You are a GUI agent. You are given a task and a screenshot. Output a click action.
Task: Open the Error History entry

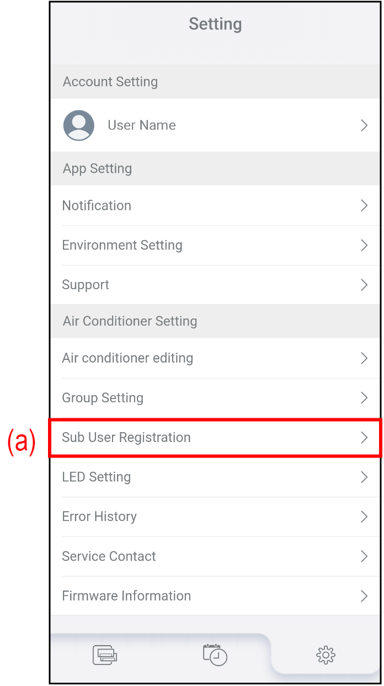[99, 517]
